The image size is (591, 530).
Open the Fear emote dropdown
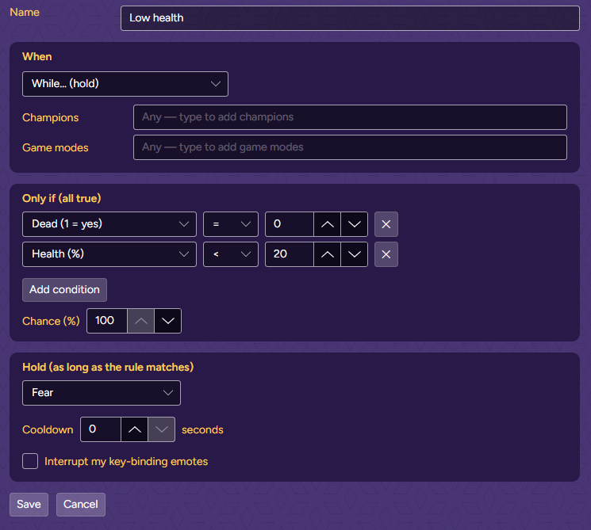[x=102, y=393]
